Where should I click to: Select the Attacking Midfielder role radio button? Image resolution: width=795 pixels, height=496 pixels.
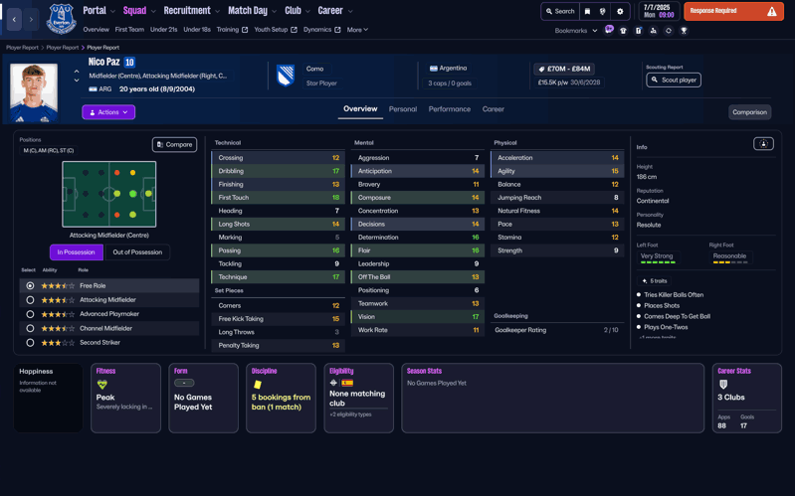click(x=30, y=299)
